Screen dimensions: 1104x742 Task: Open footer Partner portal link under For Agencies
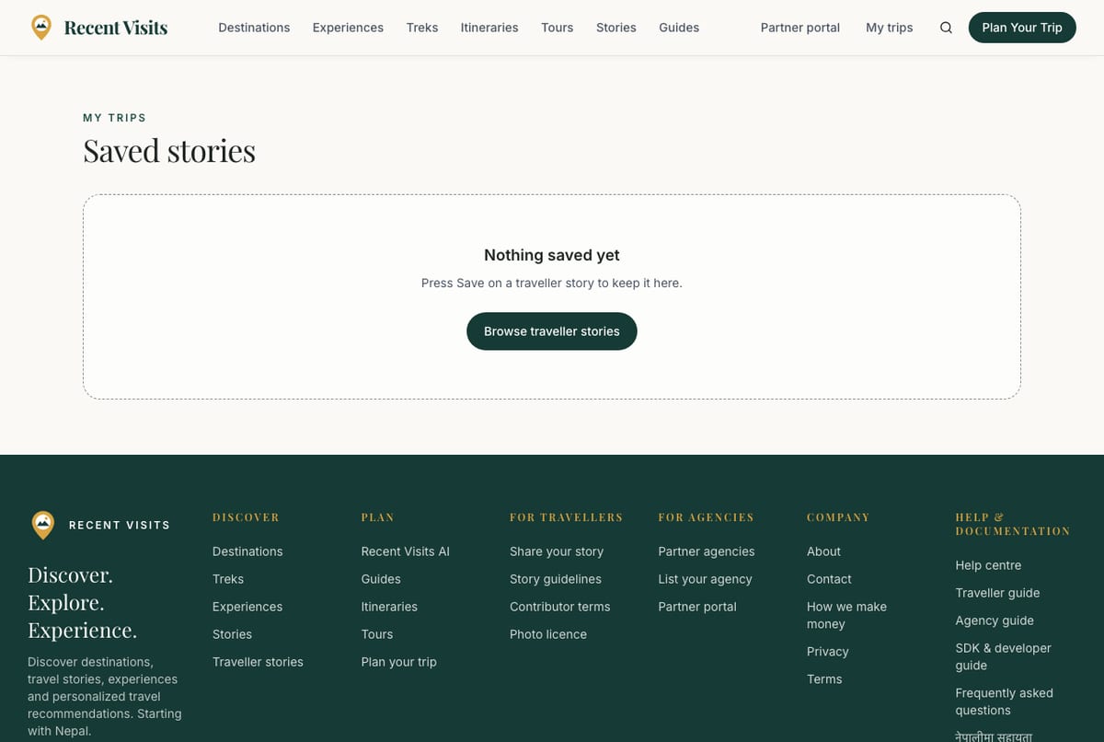click(x=697, y=607)
